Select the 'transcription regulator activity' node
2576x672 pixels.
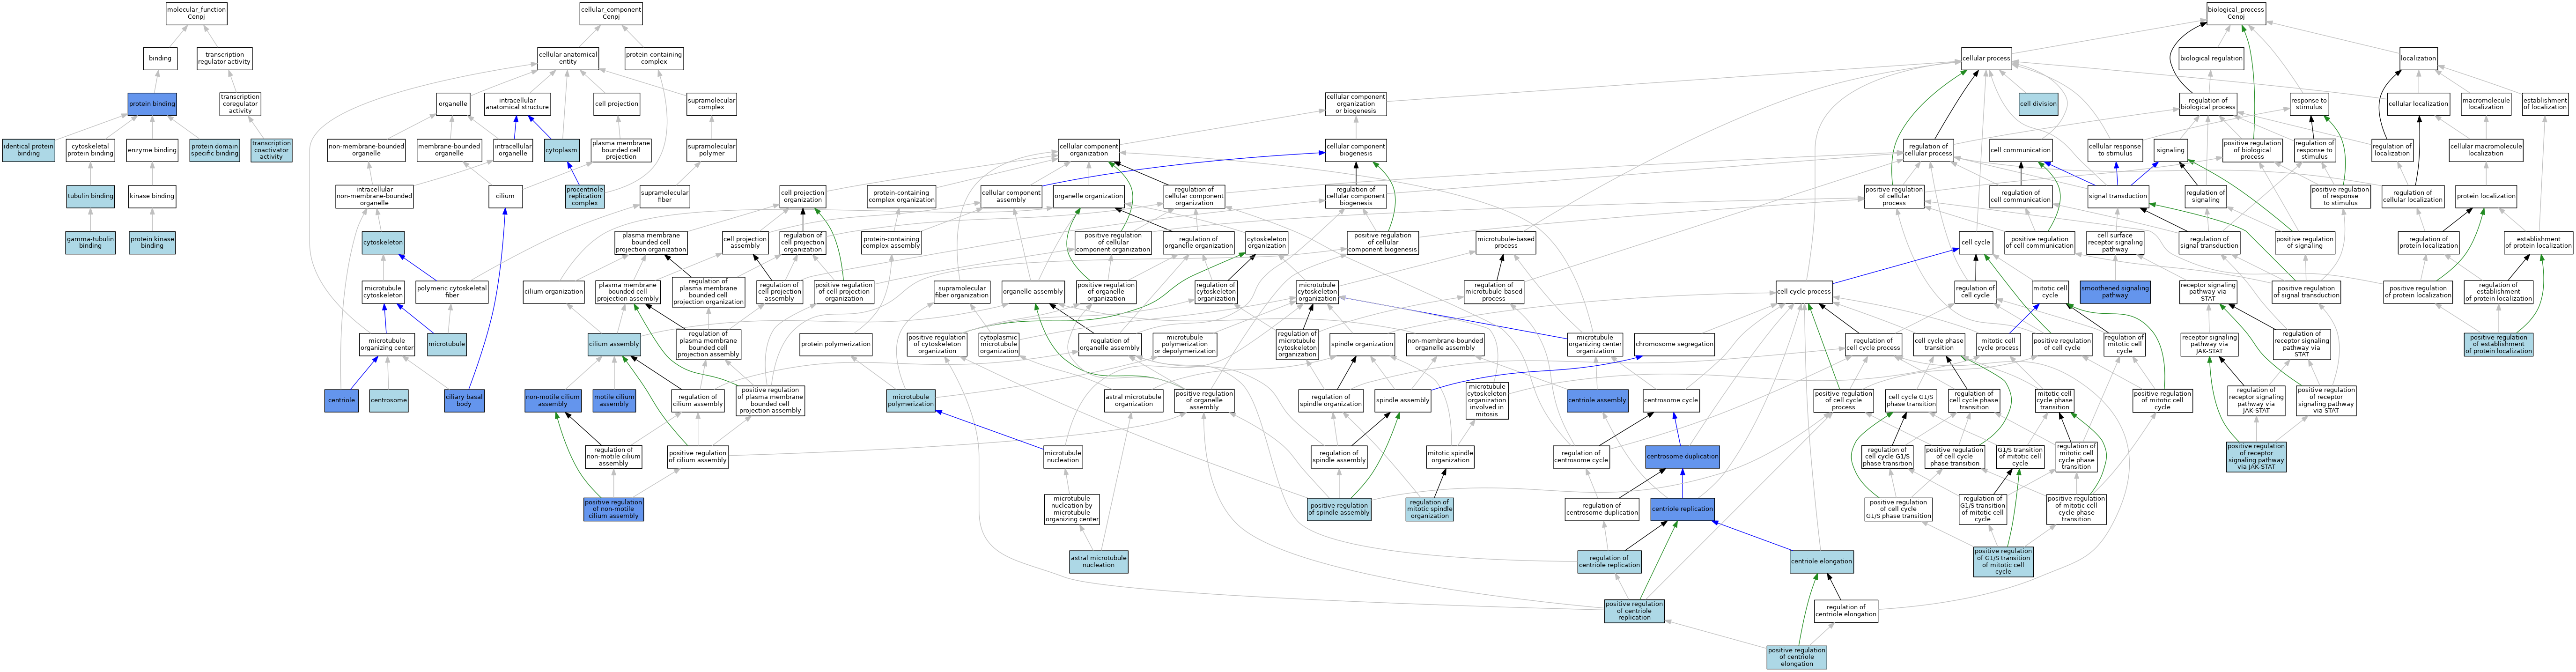click(x=224, y=58)
